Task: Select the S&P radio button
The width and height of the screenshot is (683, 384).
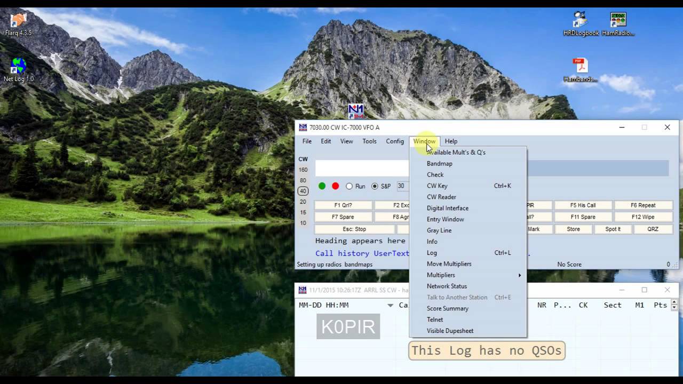Action: click(x=381, y=186)
